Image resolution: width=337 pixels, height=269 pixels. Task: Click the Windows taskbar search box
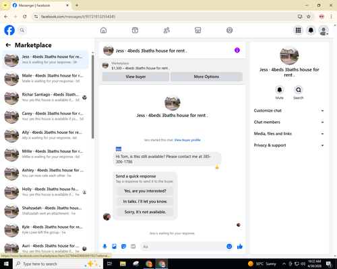pos(58,264)
